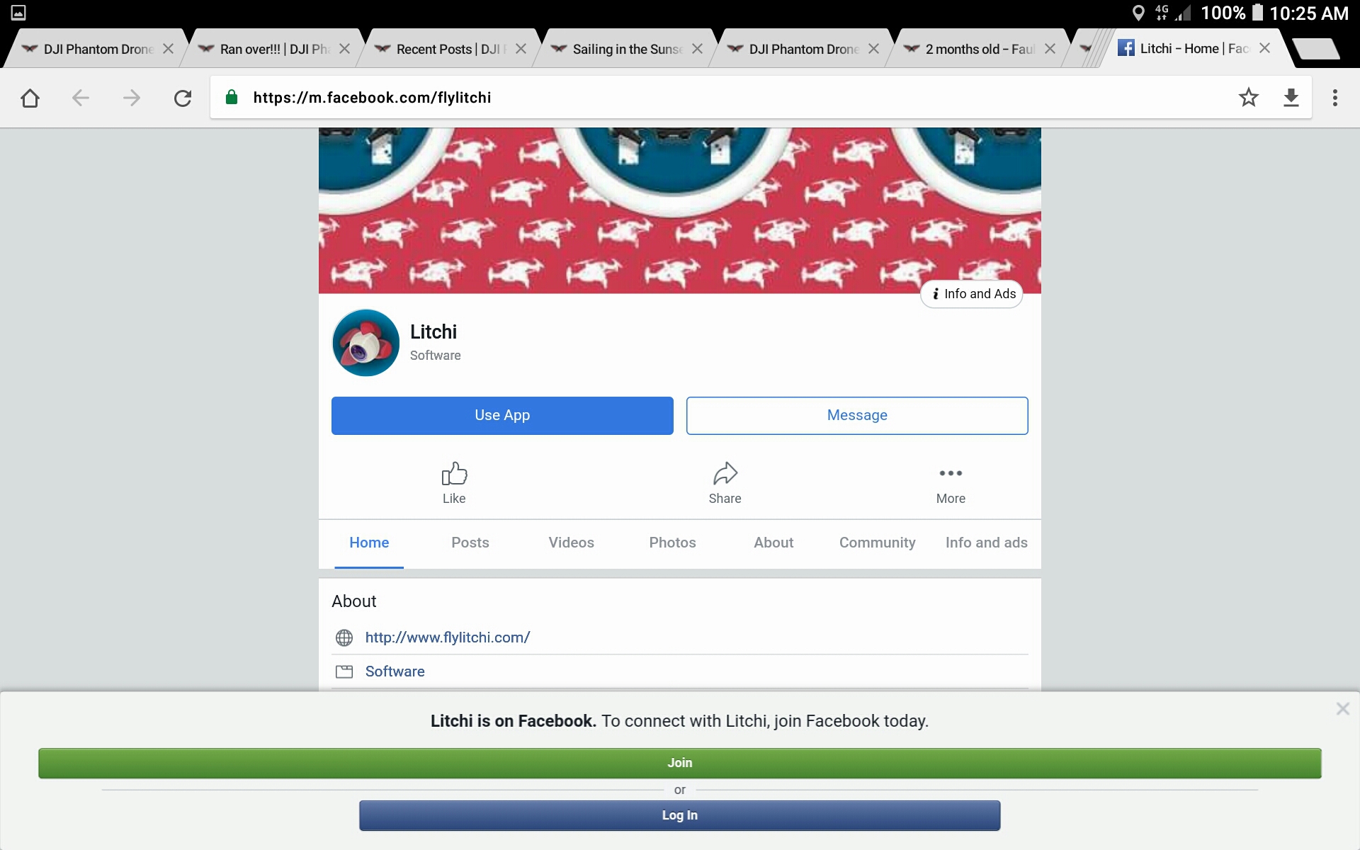The height and width of the screenshot is (850, 1360).
Task: Click the category icon beside Software
Action: (344, 671)
